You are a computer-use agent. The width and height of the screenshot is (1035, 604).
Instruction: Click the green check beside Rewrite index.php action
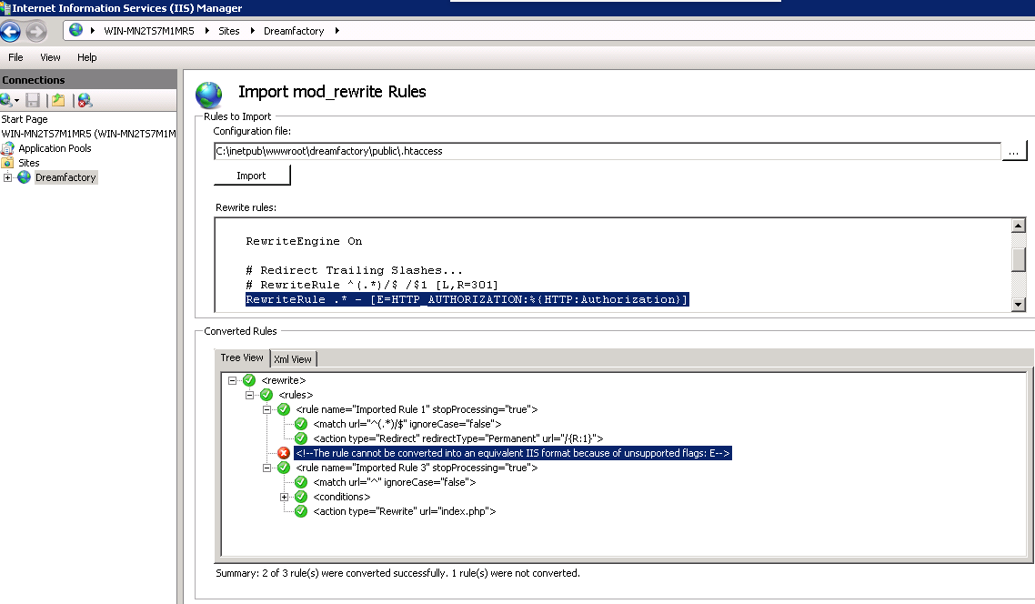301,511
